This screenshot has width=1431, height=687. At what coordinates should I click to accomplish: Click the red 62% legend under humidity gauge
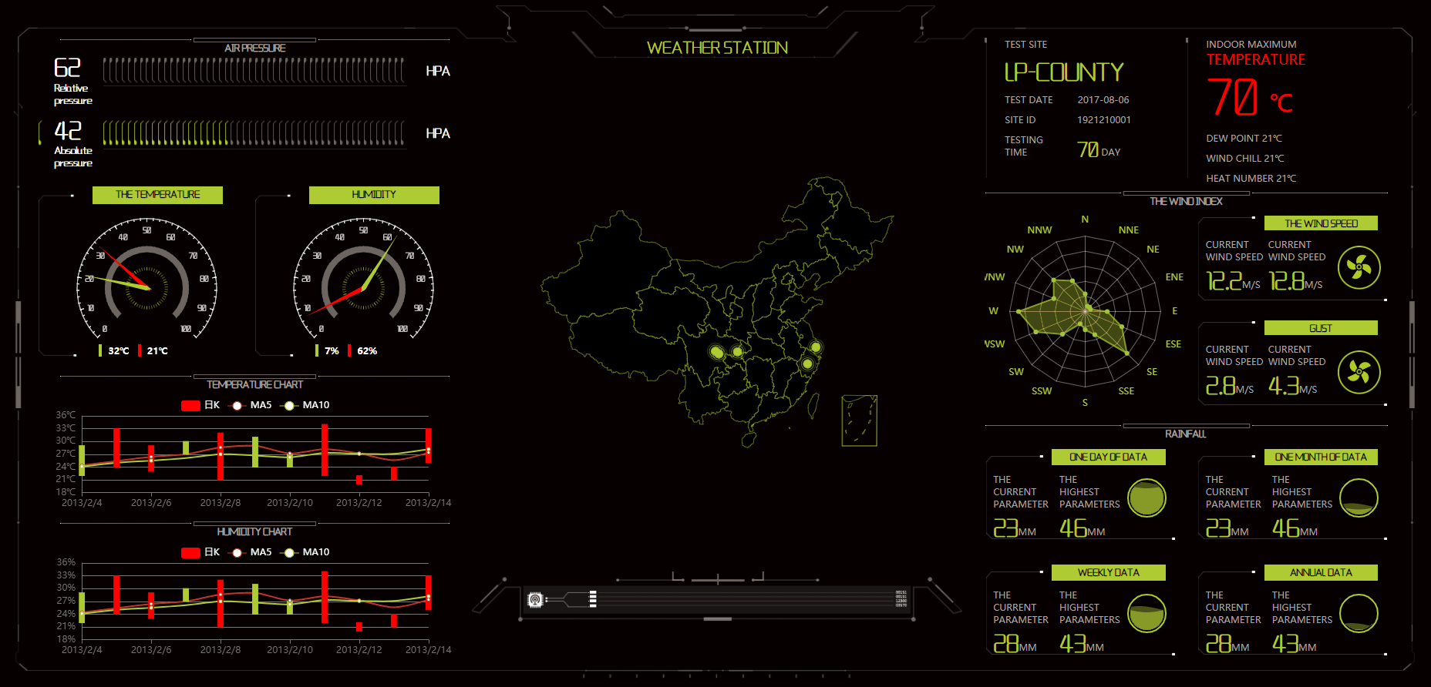(x=362, y=350)
